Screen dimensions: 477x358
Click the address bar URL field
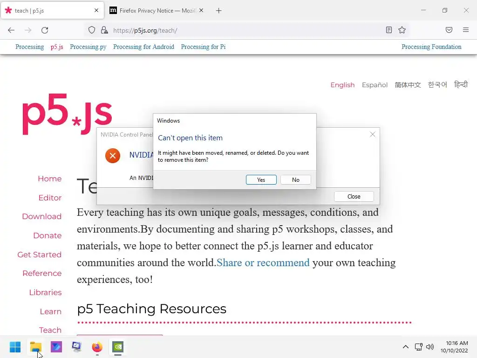(246, 30)
